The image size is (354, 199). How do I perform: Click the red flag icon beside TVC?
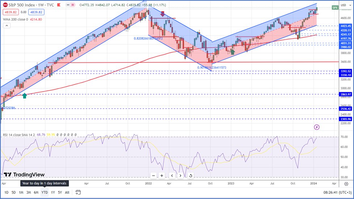click(59, 5)
